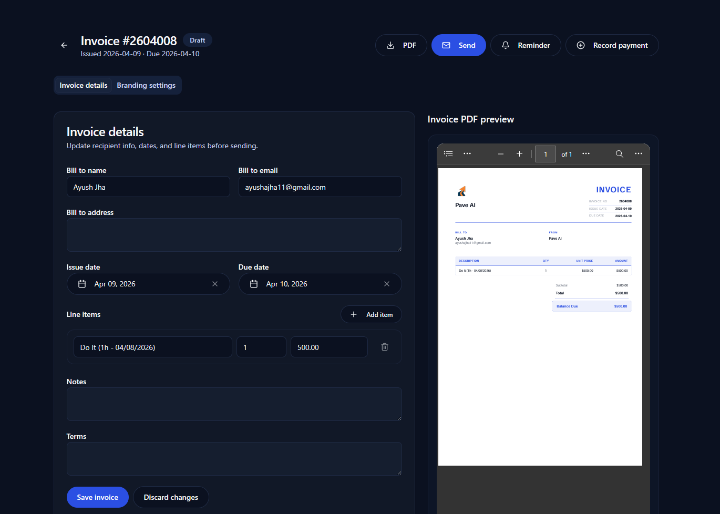Set a Reminder for the invoice
Image resolution: width=720 pixels, height=514 pixels.
coord(526,45)
